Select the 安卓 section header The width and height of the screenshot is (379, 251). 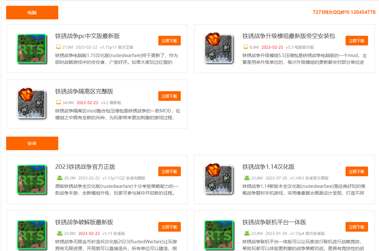(32, 143)
